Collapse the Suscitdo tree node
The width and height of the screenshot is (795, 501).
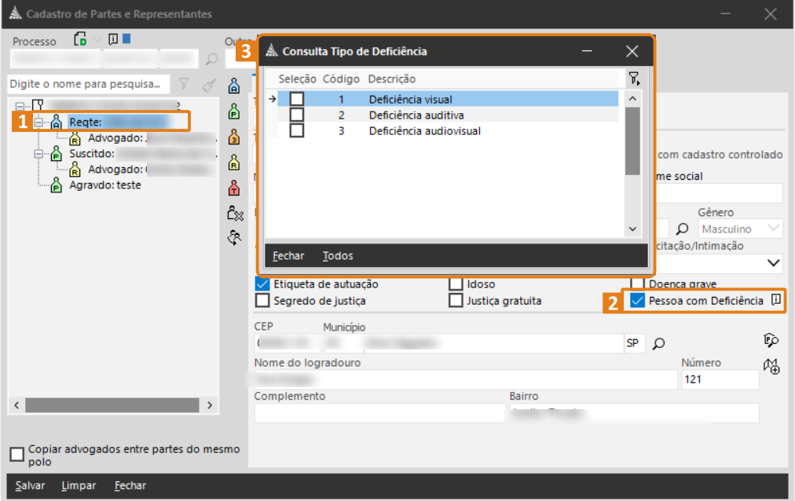38,154
